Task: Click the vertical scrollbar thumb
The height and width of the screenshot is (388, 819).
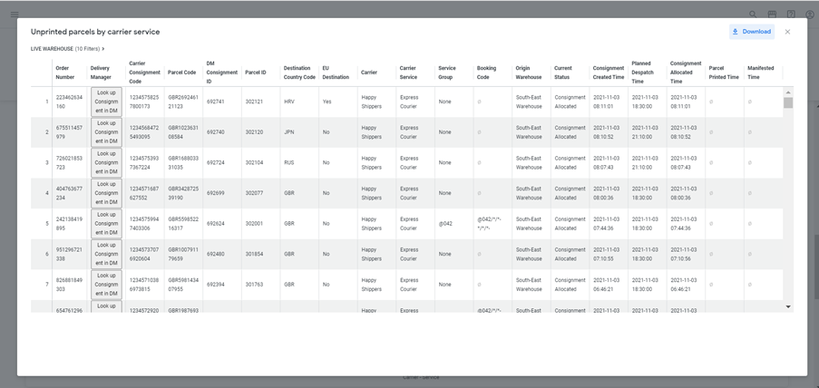Action: pos(788,102)
